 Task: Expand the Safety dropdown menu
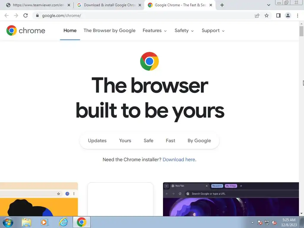click(184, 31)
